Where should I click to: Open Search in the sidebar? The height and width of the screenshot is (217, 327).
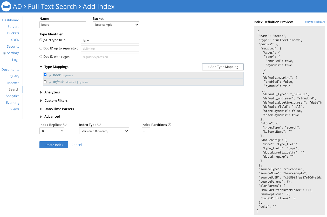(x=14, y=89)
